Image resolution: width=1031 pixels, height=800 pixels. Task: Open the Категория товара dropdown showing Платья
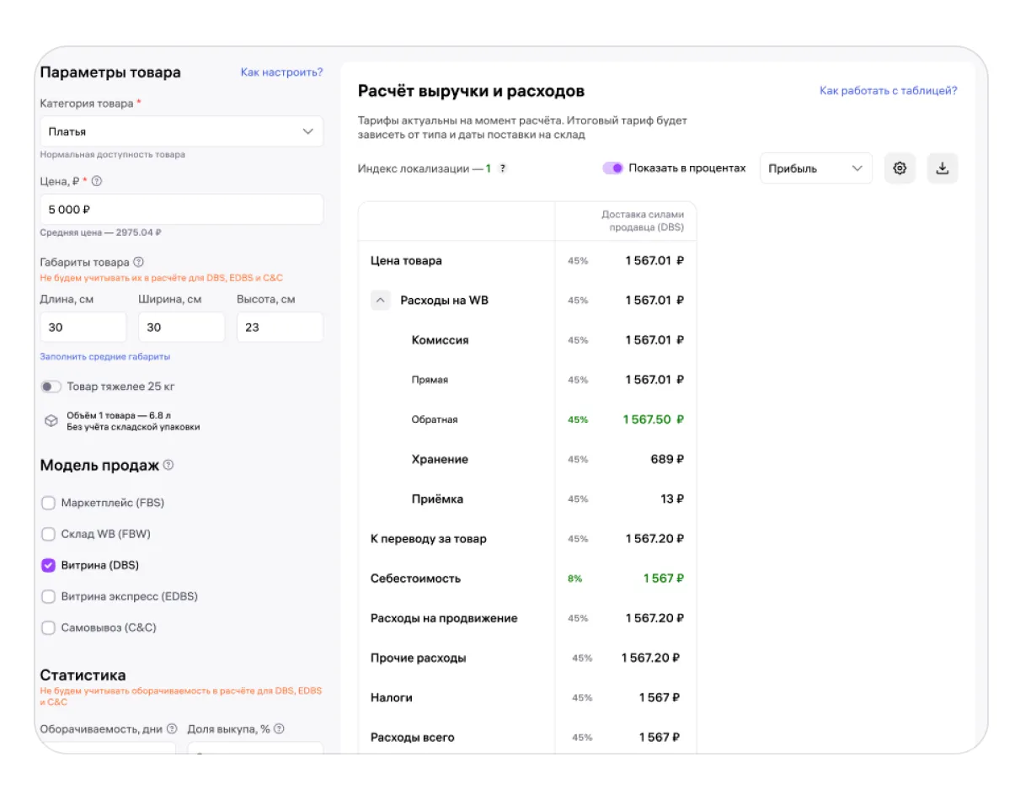[181, 131]
